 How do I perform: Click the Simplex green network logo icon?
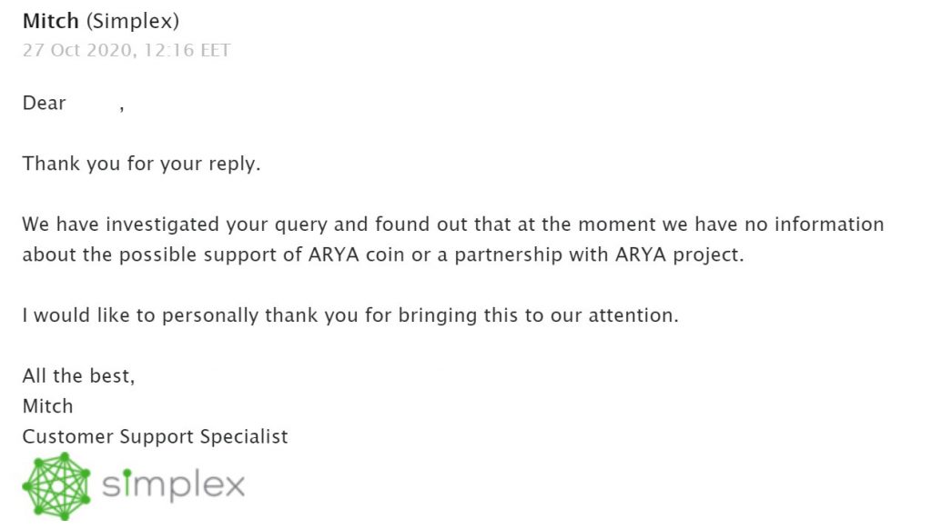pos(56,485)
